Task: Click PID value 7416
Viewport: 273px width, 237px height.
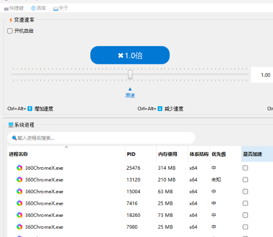Action: click(132, 203)
